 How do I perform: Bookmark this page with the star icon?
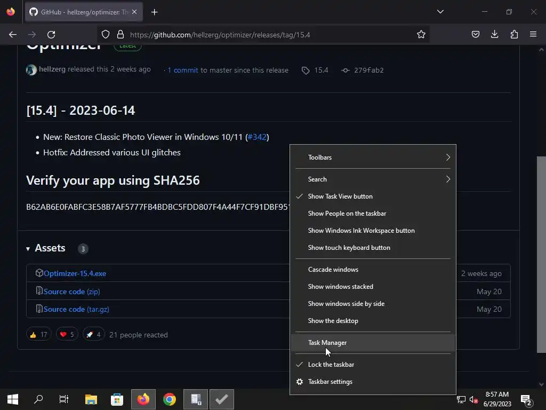click(421, 35)
